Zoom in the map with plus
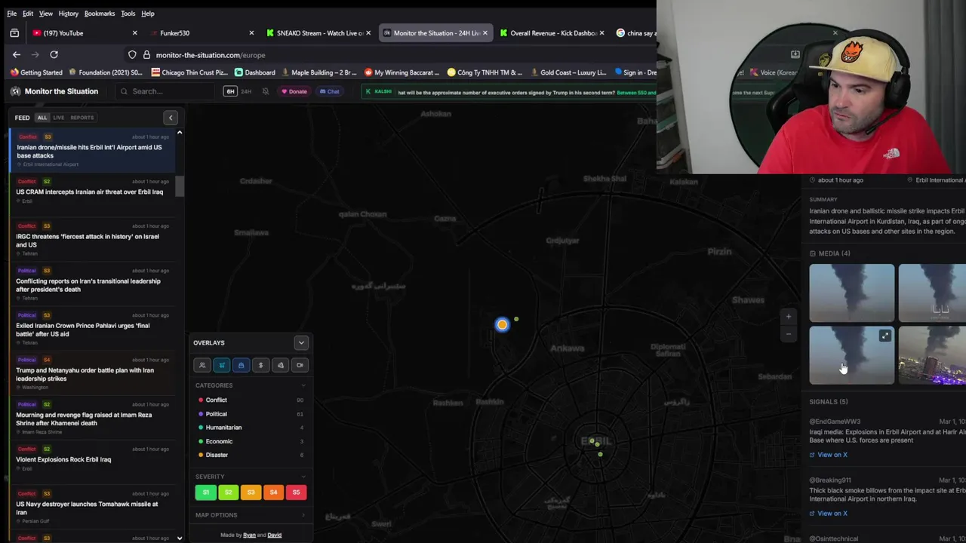966x543 pixels. (789, 317)
